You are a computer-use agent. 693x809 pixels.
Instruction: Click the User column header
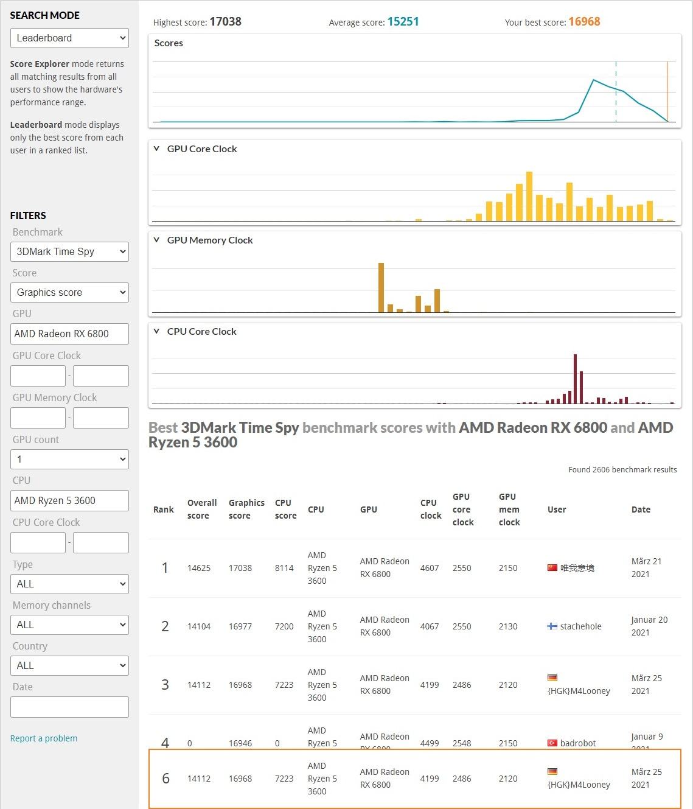tap(557, 510)
